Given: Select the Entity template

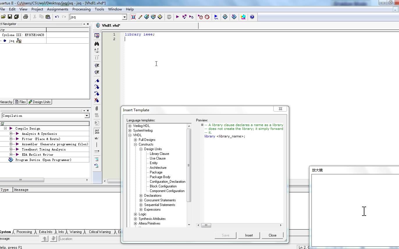Looking at the screenshot, I should 154,163.
